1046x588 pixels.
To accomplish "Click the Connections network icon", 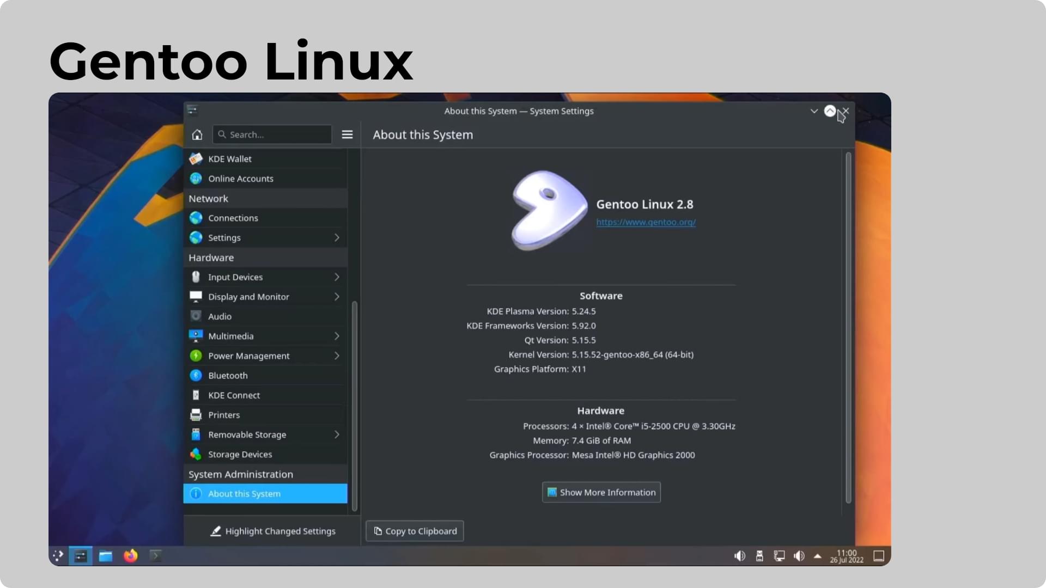I will 196,218.
